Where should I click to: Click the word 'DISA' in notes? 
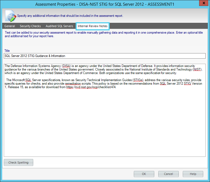point(67,66)
